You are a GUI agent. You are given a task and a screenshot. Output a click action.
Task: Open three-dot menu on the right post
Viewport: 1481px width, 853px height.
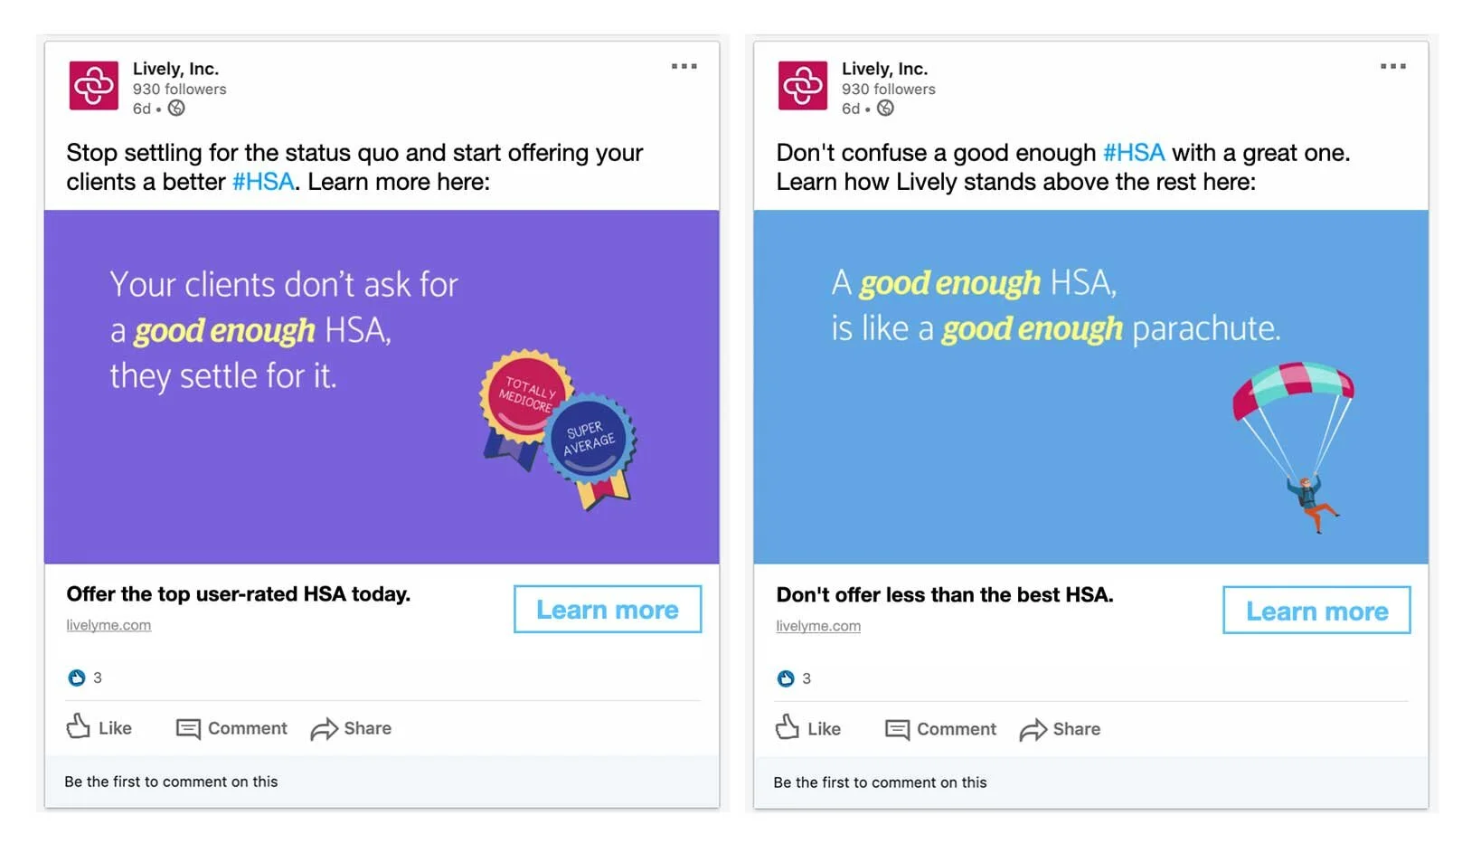point(1392,66)
